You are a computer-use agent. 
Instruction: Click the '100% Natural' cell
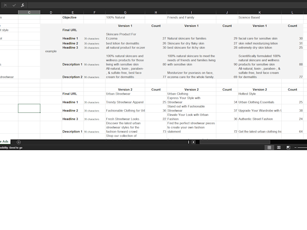125,17
